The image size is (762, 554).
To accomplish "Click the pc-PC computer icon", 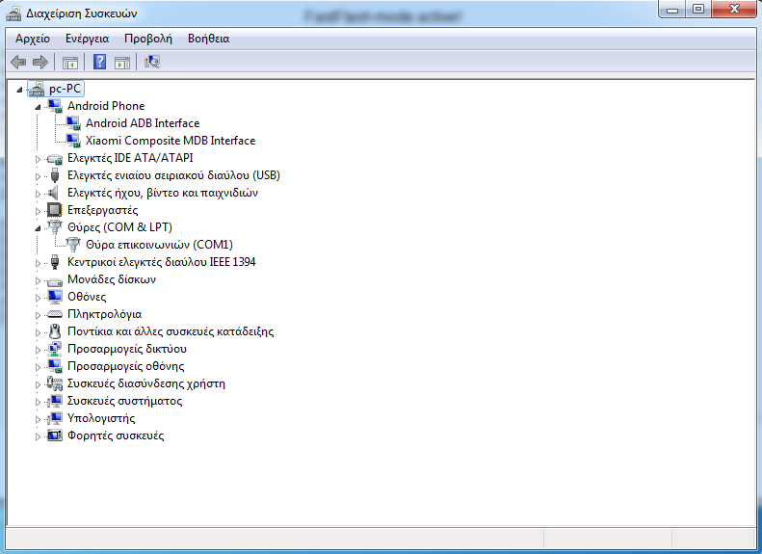I will (37, 89).
